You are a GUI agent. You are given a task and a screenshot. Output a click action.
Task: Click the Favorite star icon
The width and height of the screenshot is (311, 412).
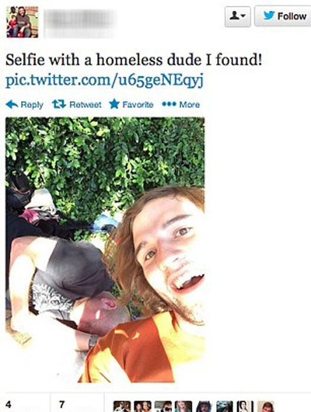click(x=114, y=104)
